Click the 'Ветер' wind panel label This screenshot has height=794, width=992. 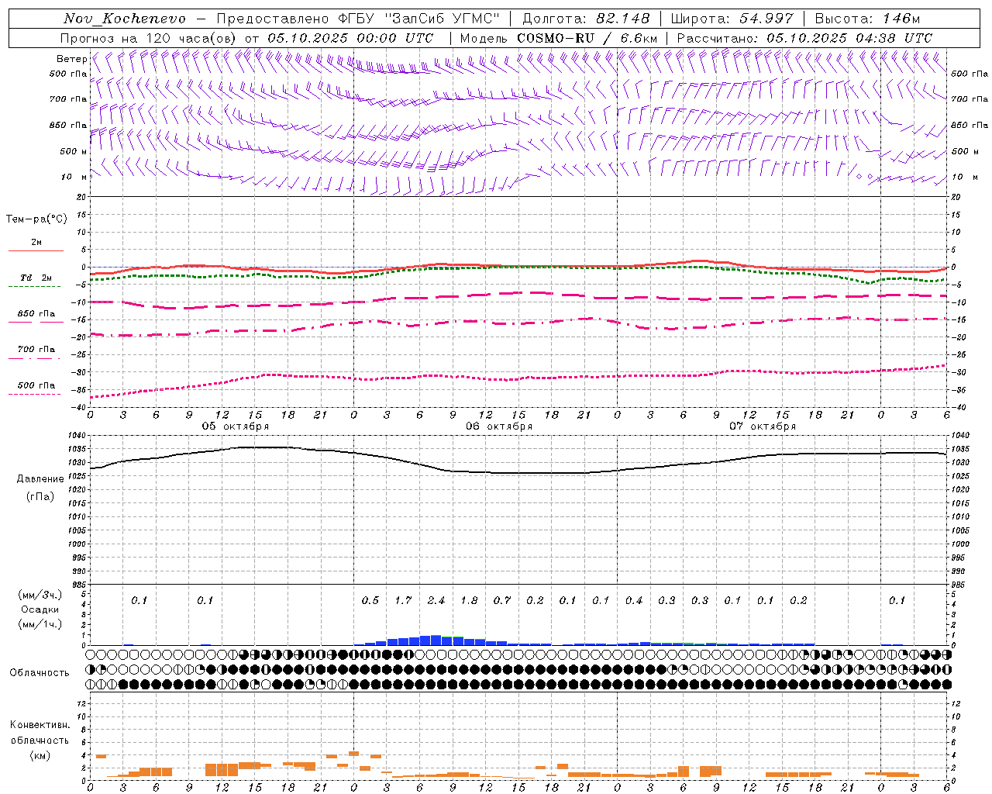coord(72,59)
